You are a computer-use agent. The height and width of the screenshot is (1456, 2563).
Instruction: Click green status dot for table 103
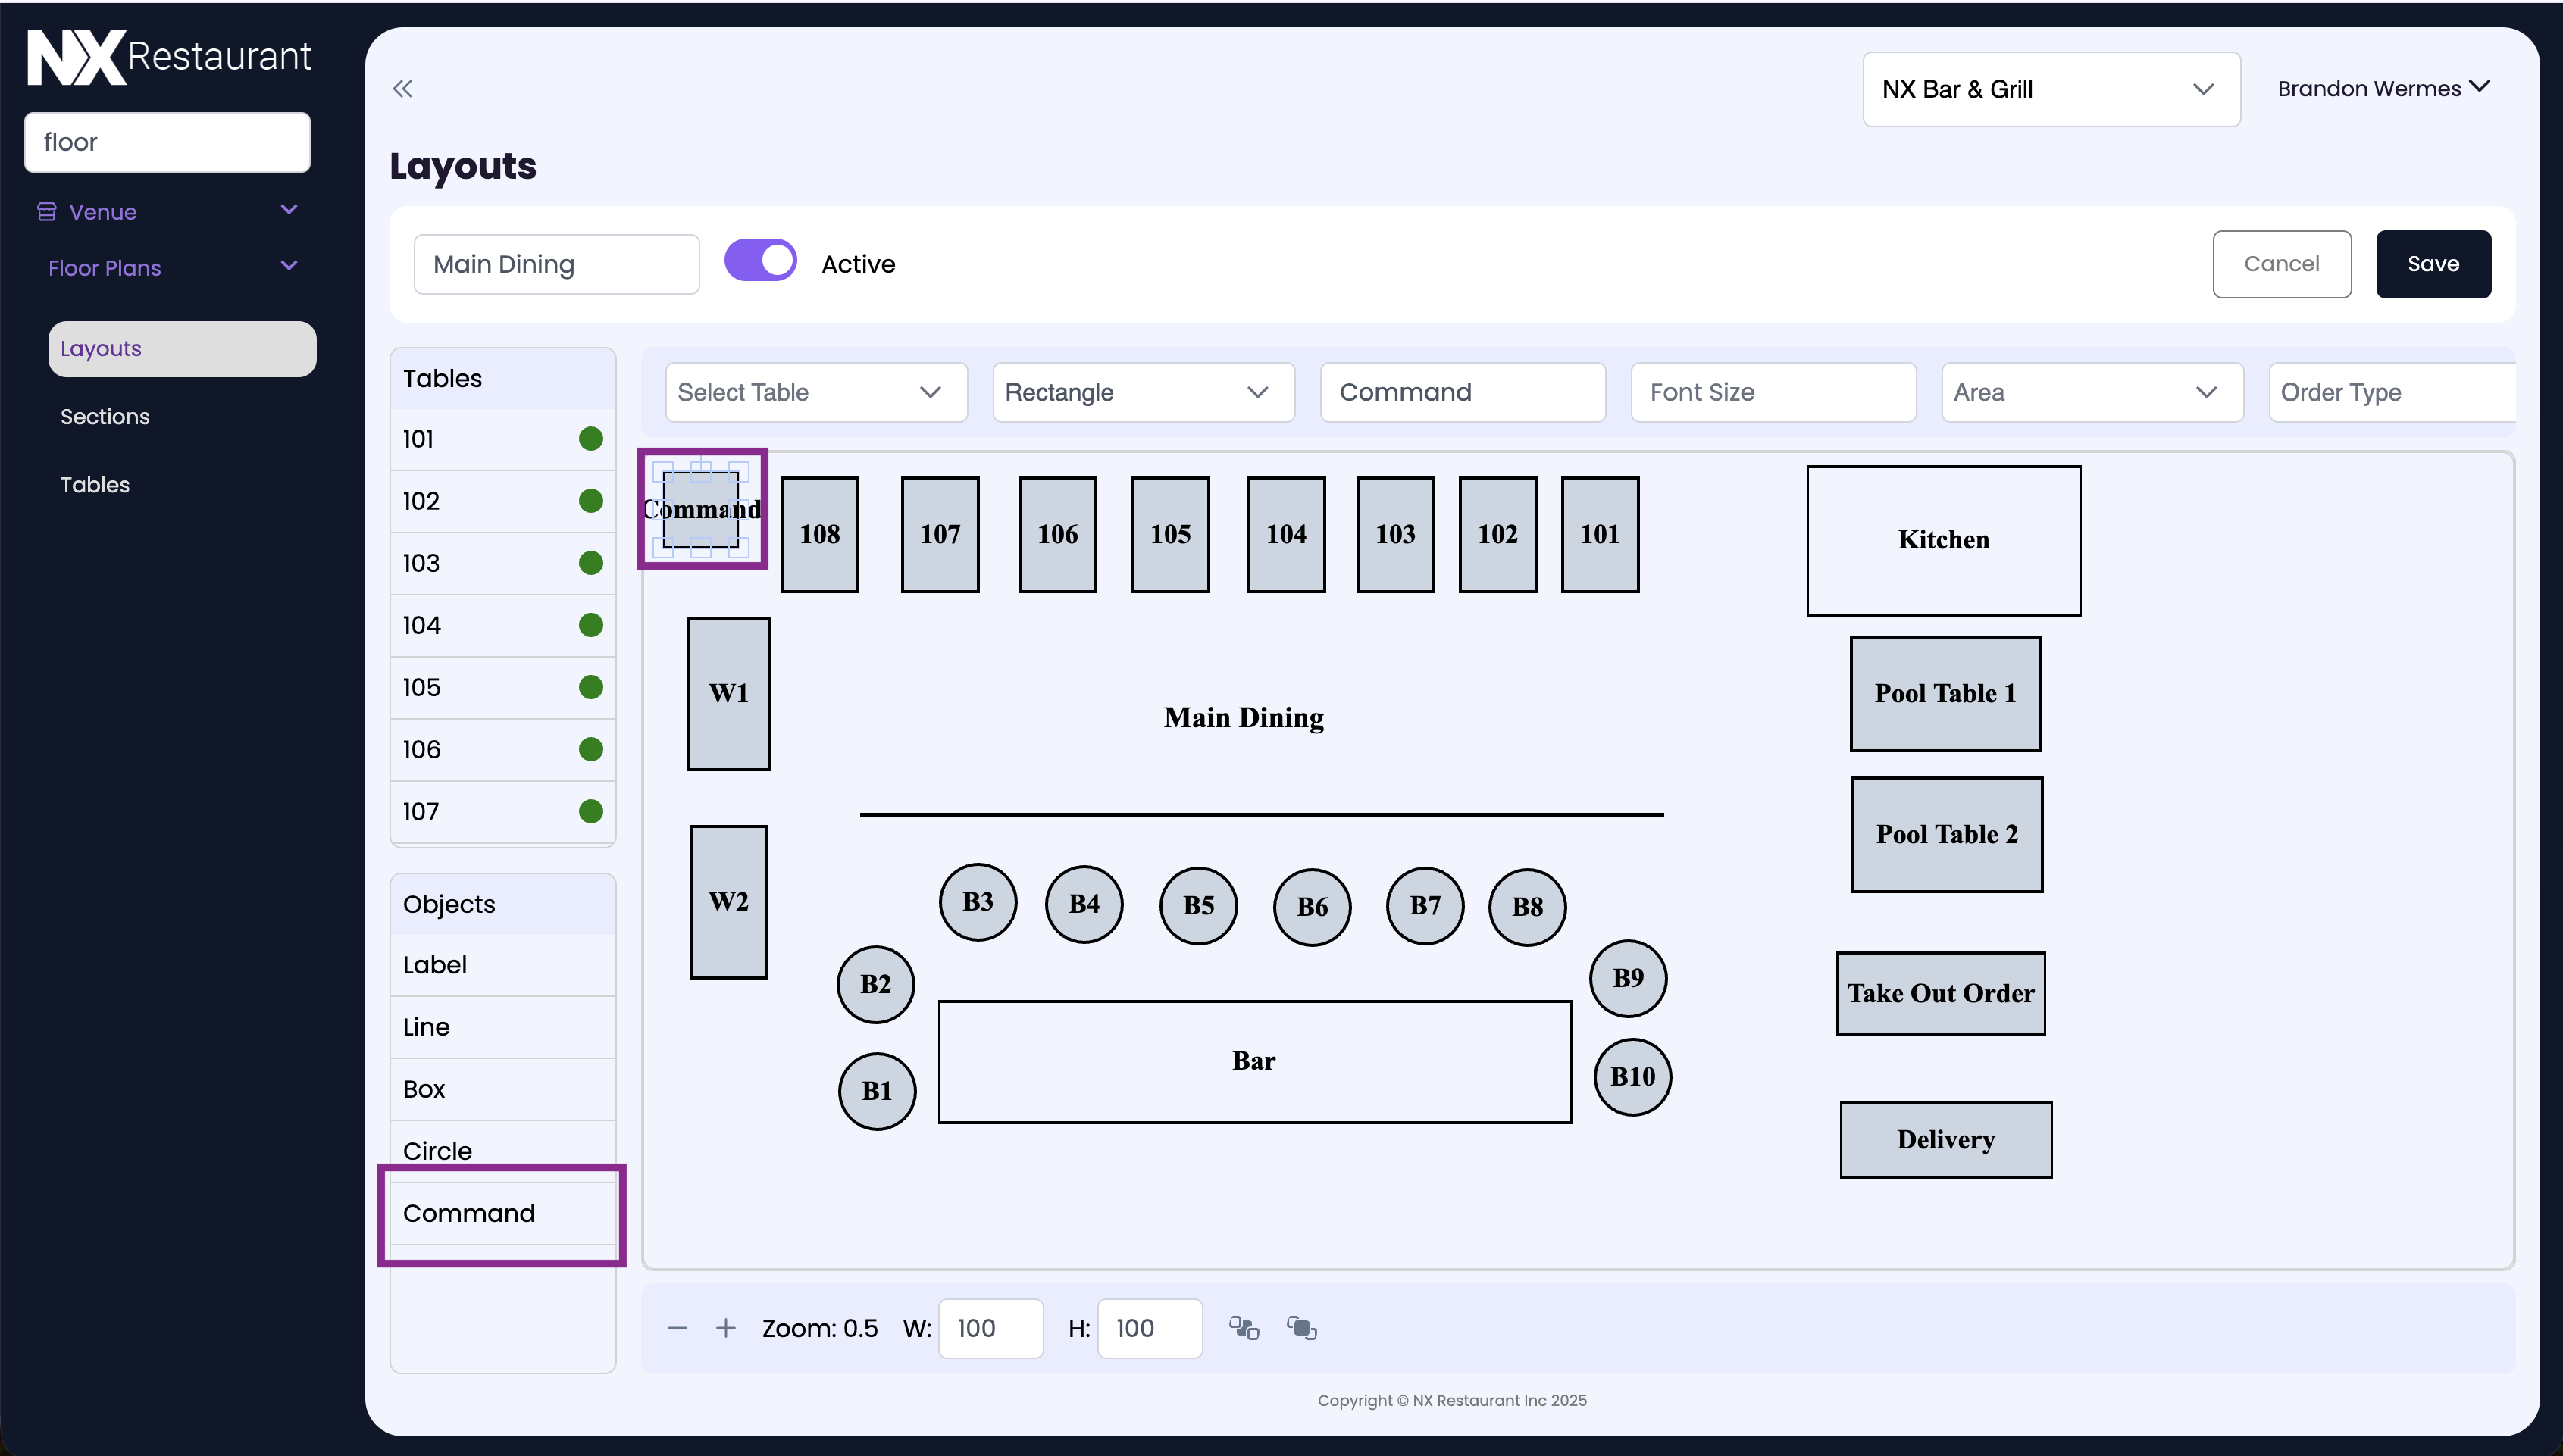pos(590,563)
